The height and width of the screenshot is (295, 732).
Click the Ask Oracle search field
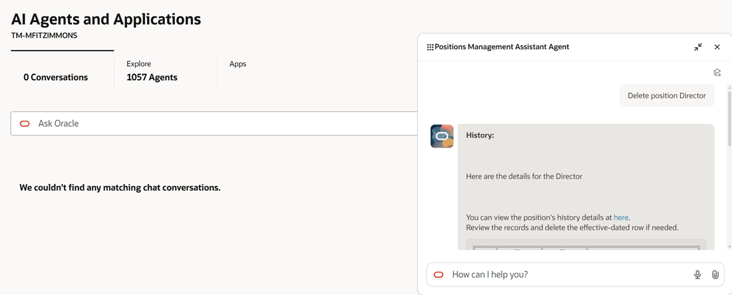click(x=215, y=124)
